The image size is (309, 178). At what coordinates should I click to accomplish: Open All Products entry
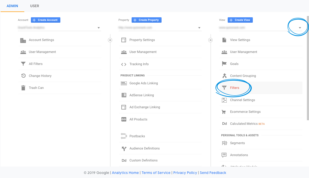(138, 119)
